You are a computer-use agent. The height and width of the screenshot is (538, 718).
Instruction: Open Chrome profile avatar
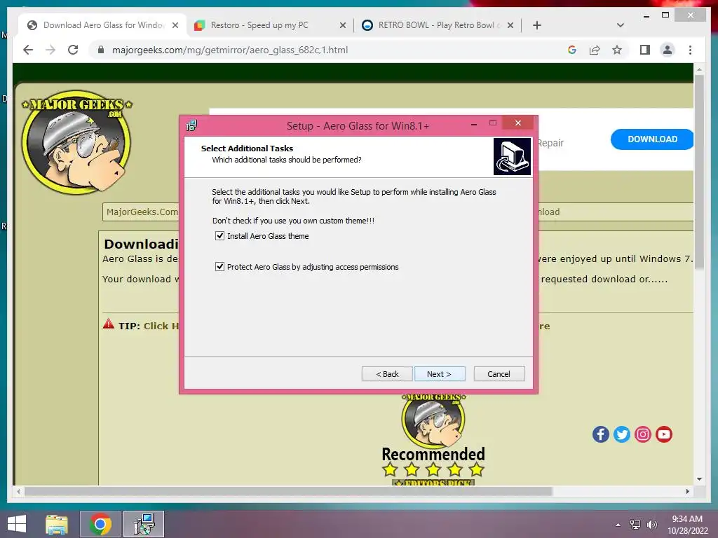click(x=668, y=50)
